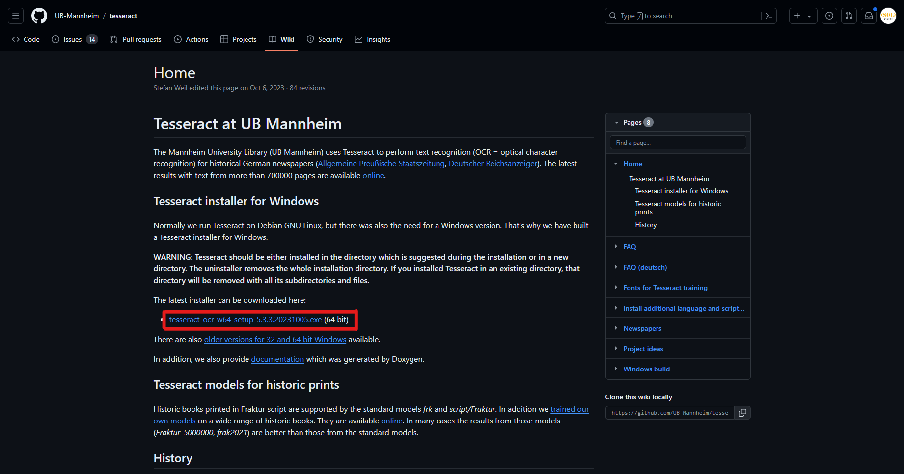This screenshot has width=904, height=474.
Task: Open the Actions tab
Action: click(x=191, y=39)
